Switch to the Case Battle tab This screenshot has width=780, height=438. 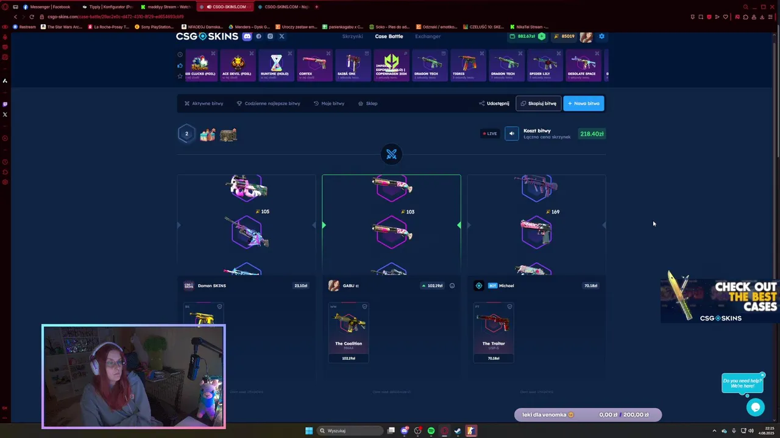pyautogui.click(x=389, y=36)
